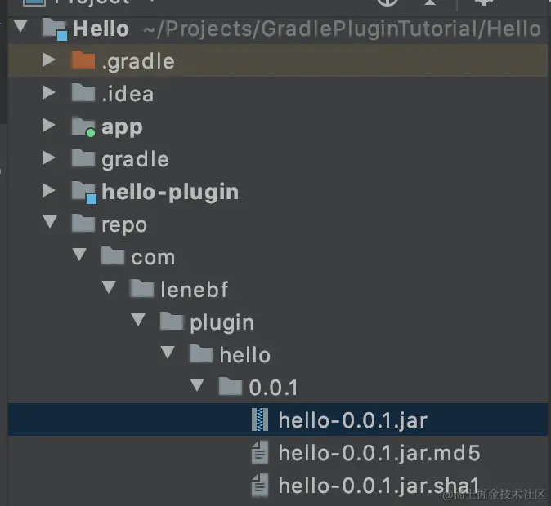Select the hello-0.0.1.jar.sha1 file name
Viewport: 551px width, 506px height.
tap(379, 486)
